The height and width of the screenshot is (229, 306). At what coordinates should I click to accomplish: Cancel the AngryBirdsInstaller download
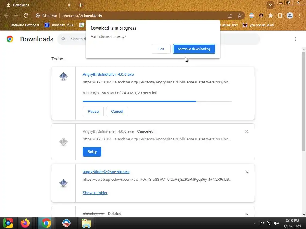pos(117,112)
